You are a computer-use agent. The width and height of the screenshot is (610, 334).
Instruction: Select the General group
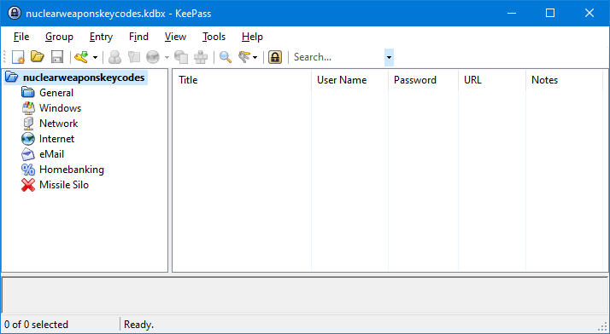pyautogui.click(x=56, y=93)
